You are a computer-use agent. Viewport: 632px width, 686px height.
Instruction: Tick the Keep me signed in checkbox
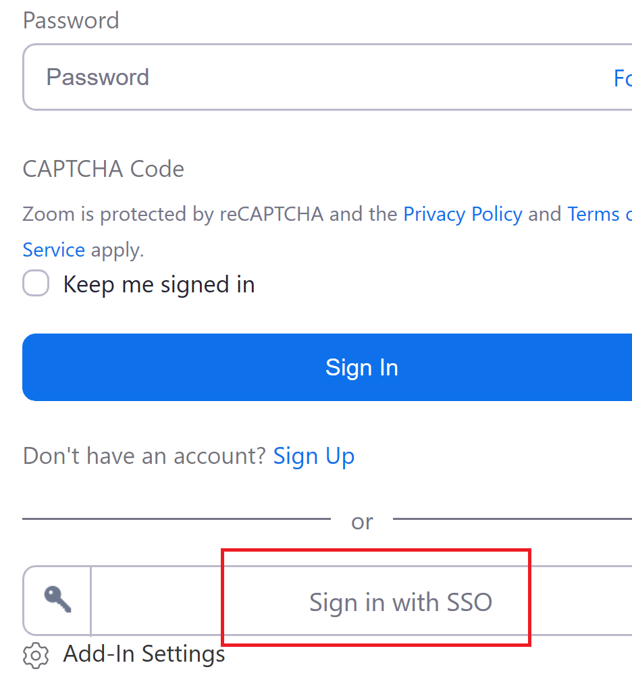(x=36, y=283)
